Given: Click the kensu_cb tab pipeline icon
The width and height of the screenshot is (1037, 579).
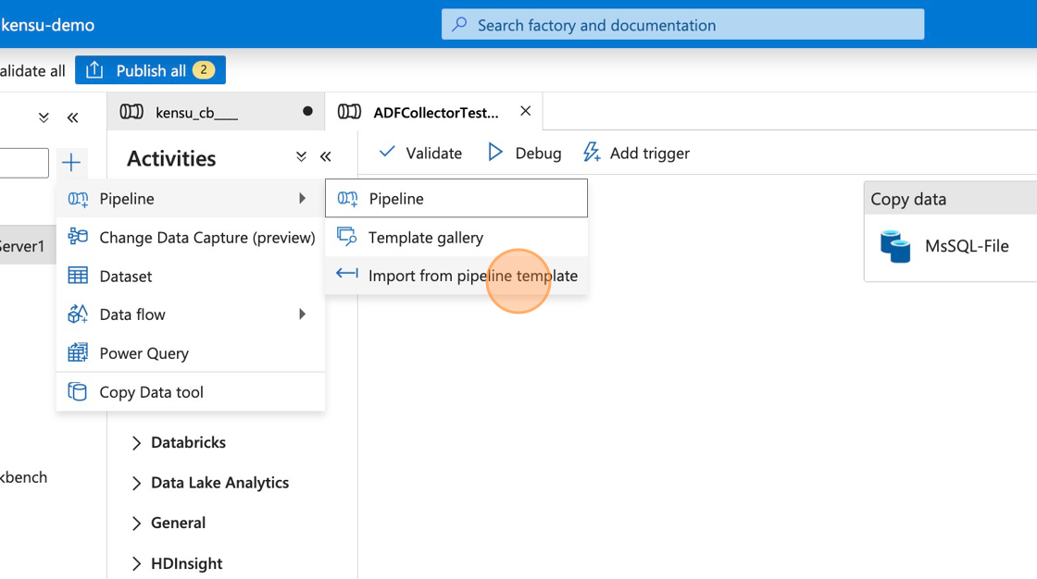Looking at the screenshot, I should pos(131,112).
